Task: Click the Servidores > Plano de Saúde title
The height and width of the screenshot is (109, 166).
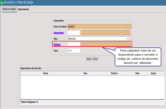Action: 18,2
